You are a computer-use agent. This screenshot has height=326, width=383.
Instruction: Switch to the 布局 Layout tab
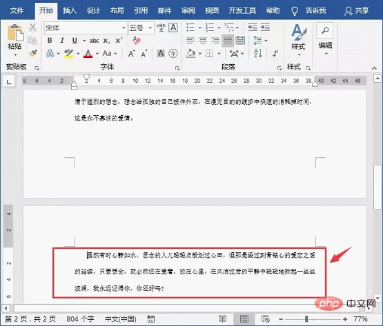pos(117,10)
